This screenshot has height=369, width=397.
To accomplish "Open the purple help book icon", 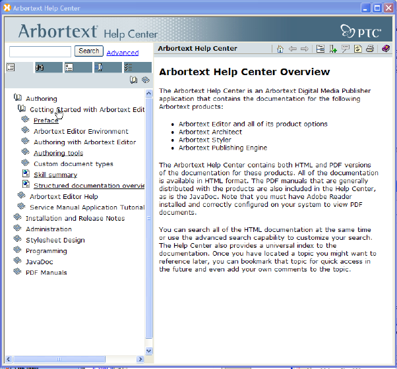I will pos(386,48).
